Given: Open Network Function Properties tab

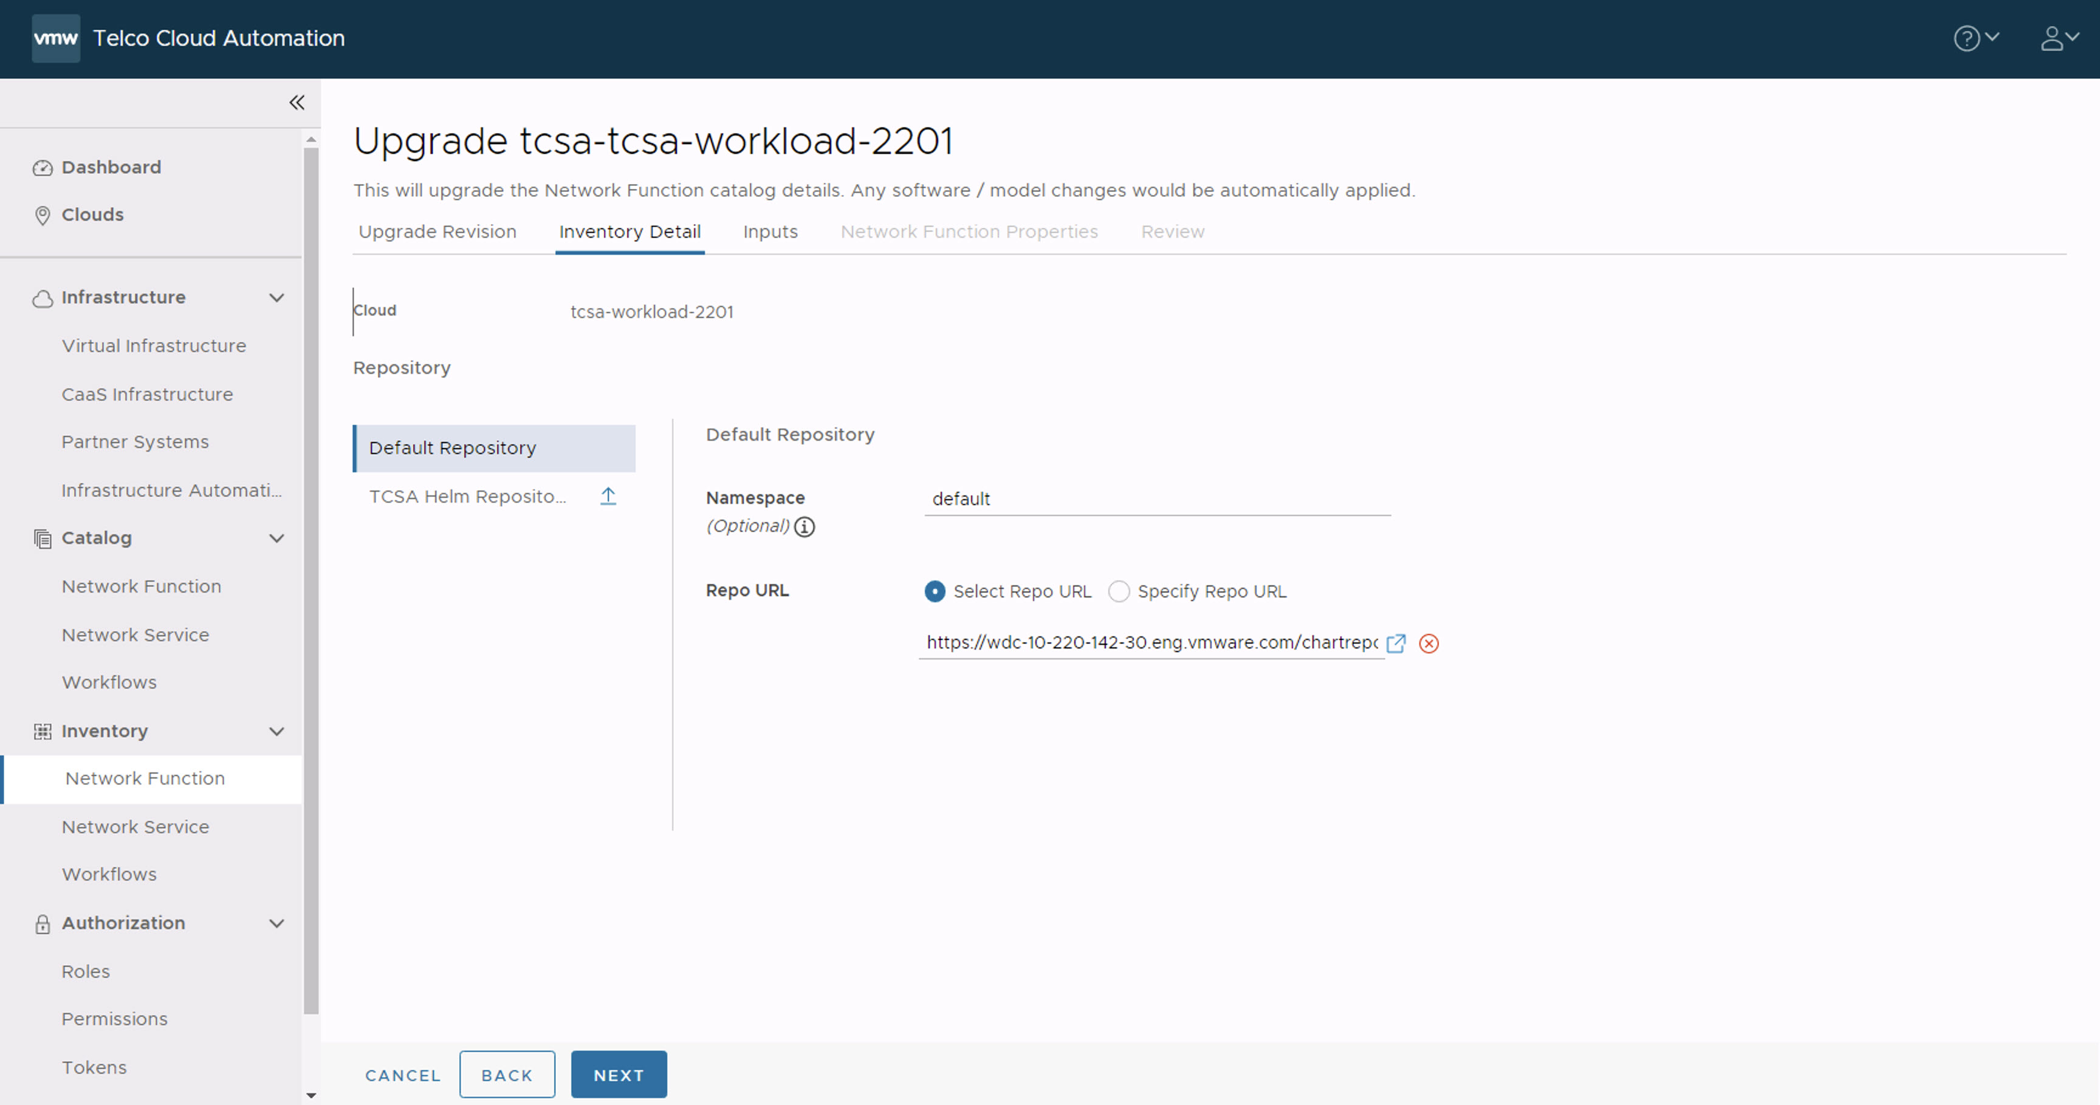Looking at the screenshot, I should tap(969, 232).
